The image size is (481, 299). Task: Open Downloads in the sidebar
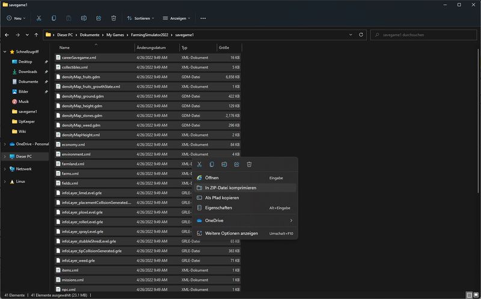pyautogui.click(x=28, y=72)
